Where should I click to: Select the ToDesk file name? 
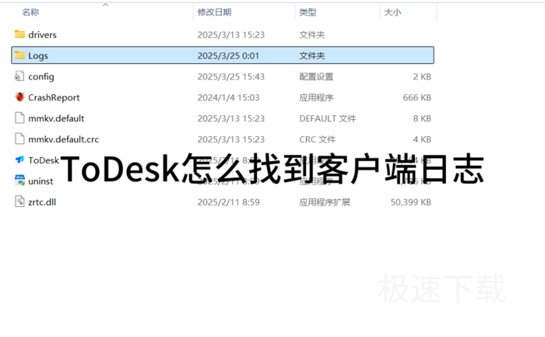point(44,160)
